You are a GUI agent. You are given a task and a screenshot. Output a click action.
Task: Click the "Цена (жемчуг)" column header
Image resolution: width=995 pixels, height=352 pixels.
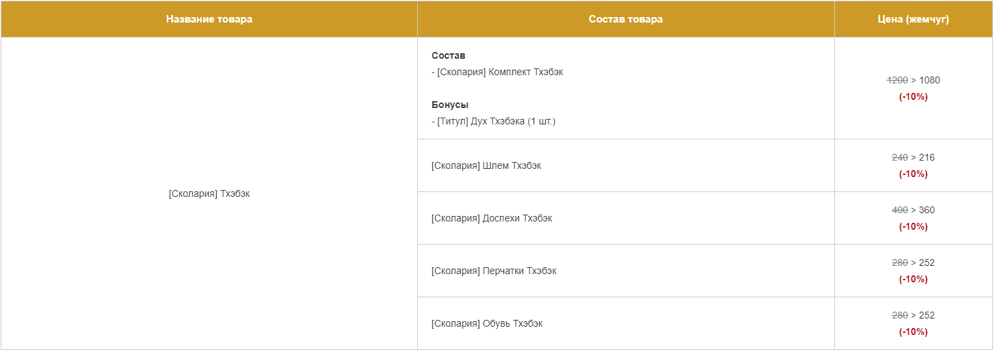click(x=913, y=19)
